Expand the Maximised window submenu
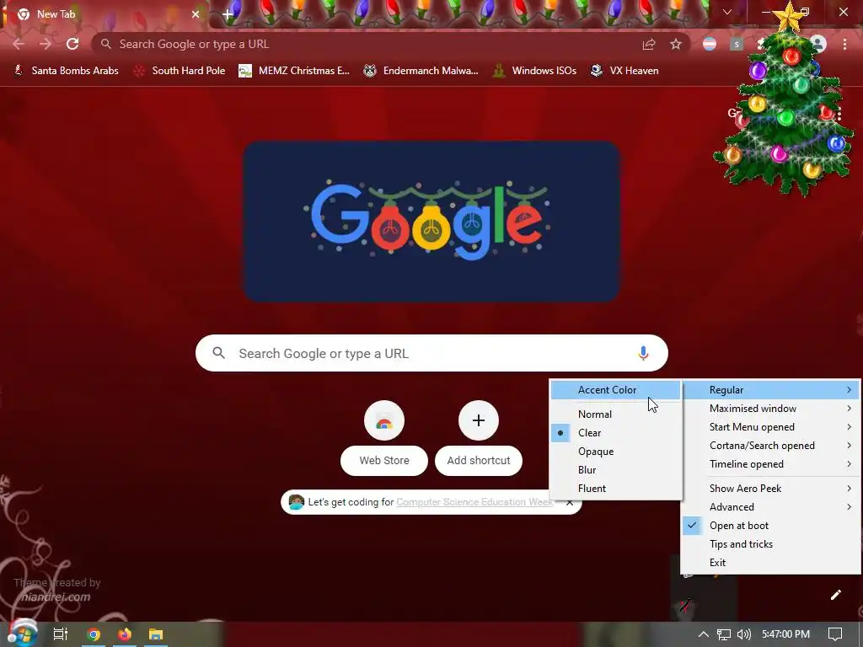Viewport: 863px width, 647px height. click(770, 409)
